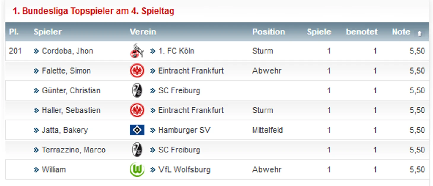The image size is (433, 186).
Task: Click the sort arrow next to Note
Action: (419, 34)
